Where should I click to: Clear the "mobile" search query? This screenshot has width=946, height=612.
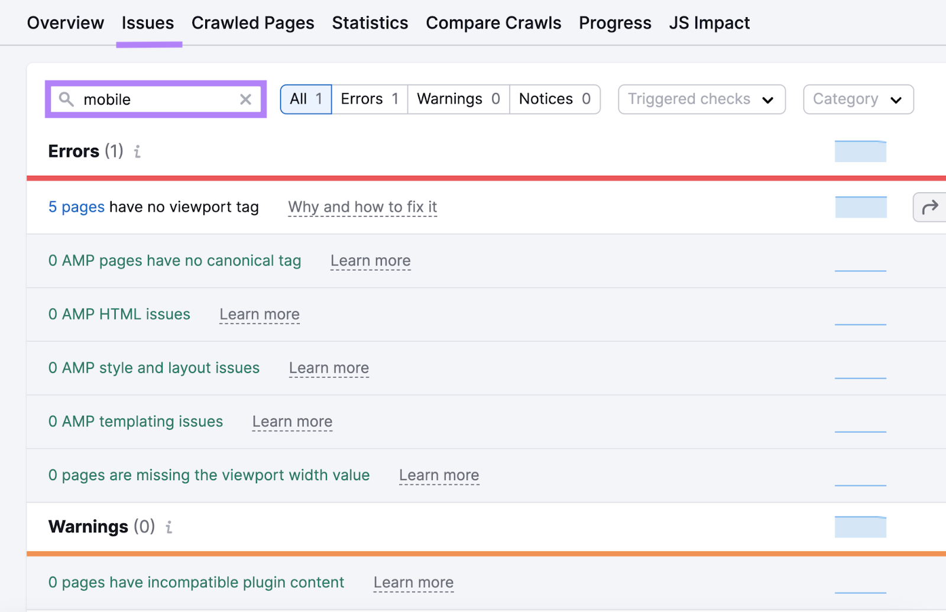[x=245, y=99]
